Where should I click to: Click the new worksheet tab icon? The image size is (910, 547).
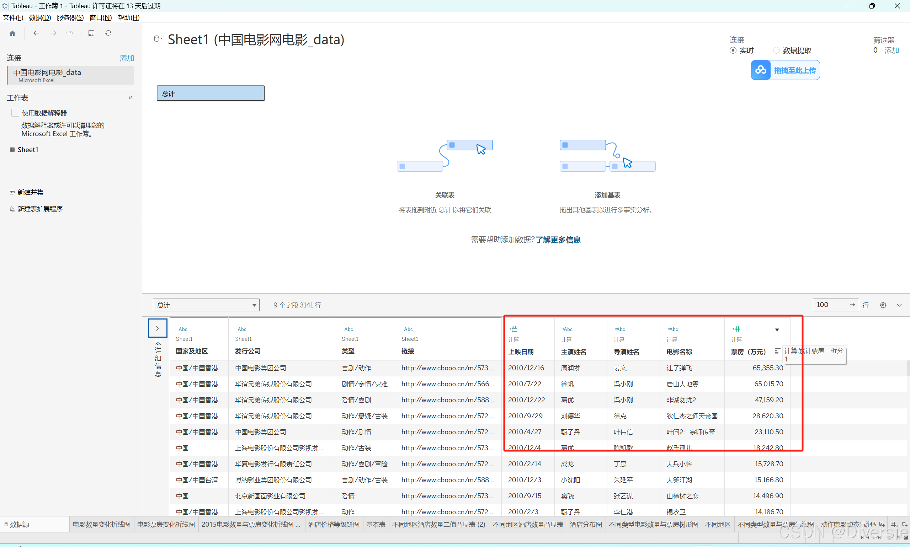pos(882,524)
